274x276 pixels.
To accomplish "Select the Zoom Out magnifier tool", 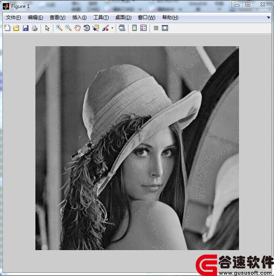I will [x=68, y=28].
